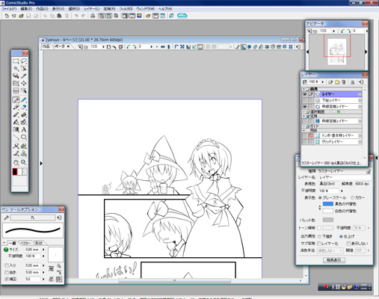Image resolution: width=379 pixels, height=299 pixels.
Task: Check the 表示しない checkbox
Action: tap(348, 244)
